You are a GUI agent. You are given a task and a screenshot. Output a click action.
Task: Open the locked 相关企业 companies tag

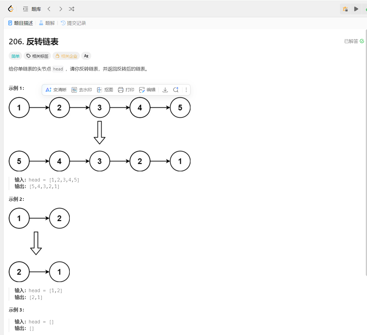coord(66,56)
